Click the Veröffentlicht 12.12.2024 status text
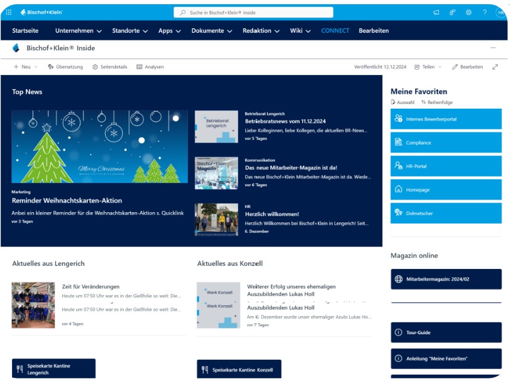Image resolution: width=510 pixels, height=382 pixels. [x=380, y=66]
